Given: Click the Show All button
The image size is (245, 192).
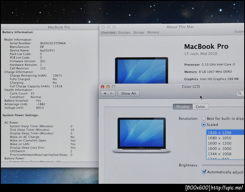Looking at the screenshot, I should pos(129,93).
